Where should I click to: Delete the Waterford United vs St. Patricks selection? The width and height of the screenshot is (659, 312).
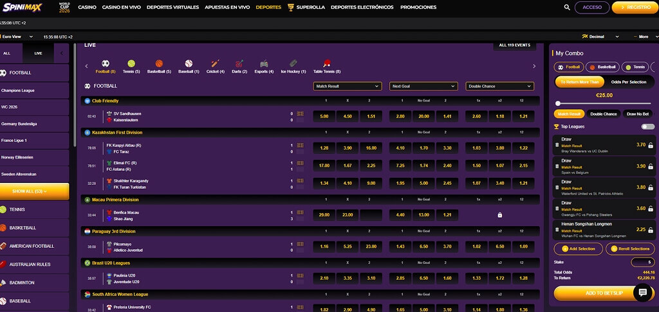click(x=557, y=187)
